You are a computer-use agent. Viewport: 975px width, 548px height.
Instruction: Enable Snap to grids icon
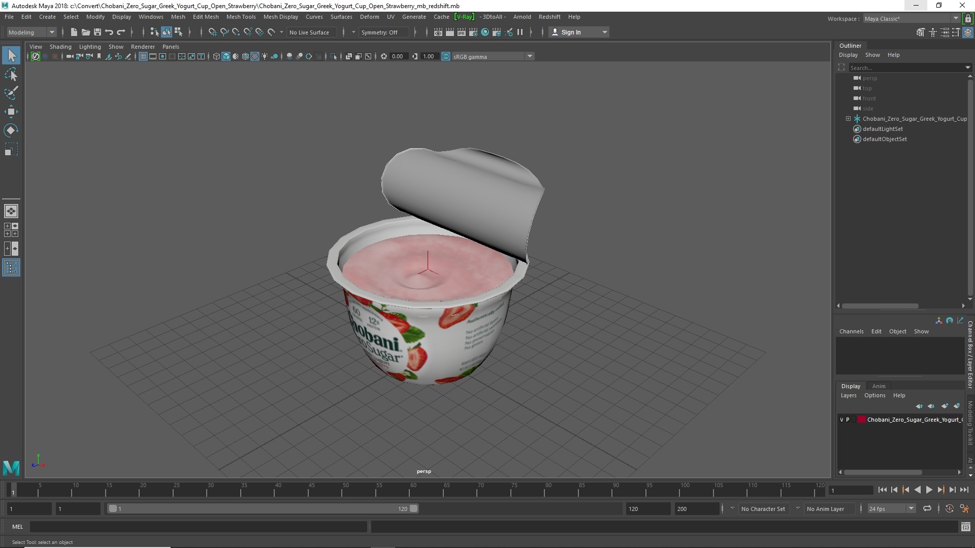(x=212, y=32)
